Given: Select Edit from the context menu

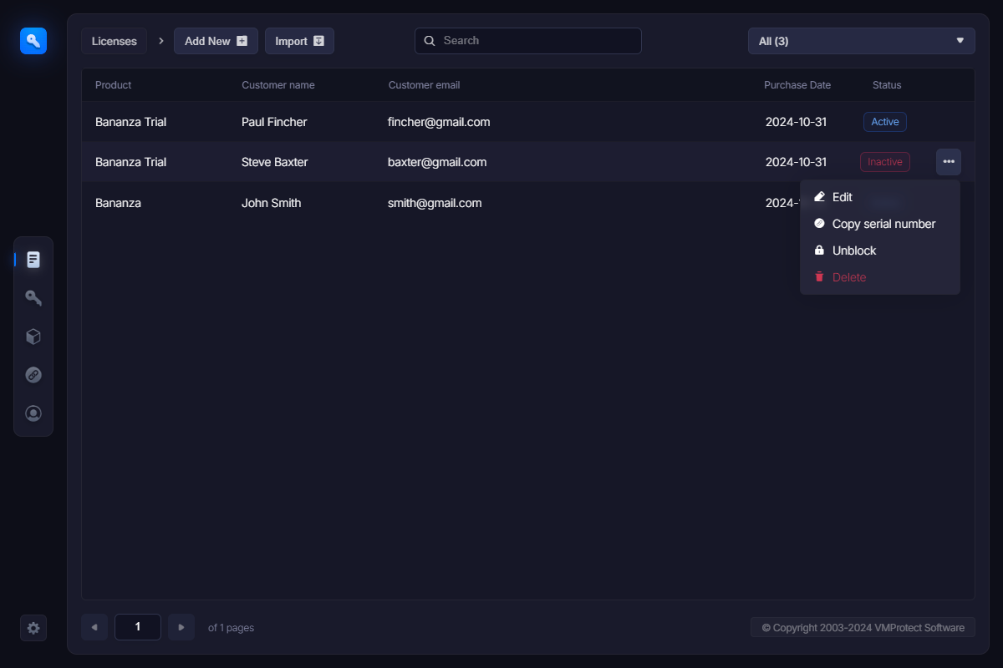Looking at the screenshot, I should 842,197.
